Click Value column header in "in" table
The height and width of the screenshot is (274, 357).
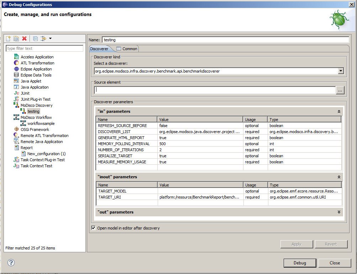tap(200, 120)
